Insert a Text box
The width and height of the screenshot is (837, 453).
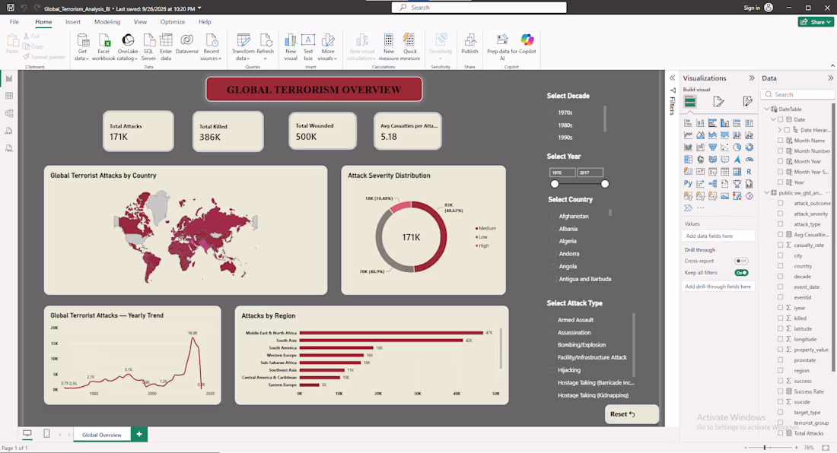click(x=308, y=47)
